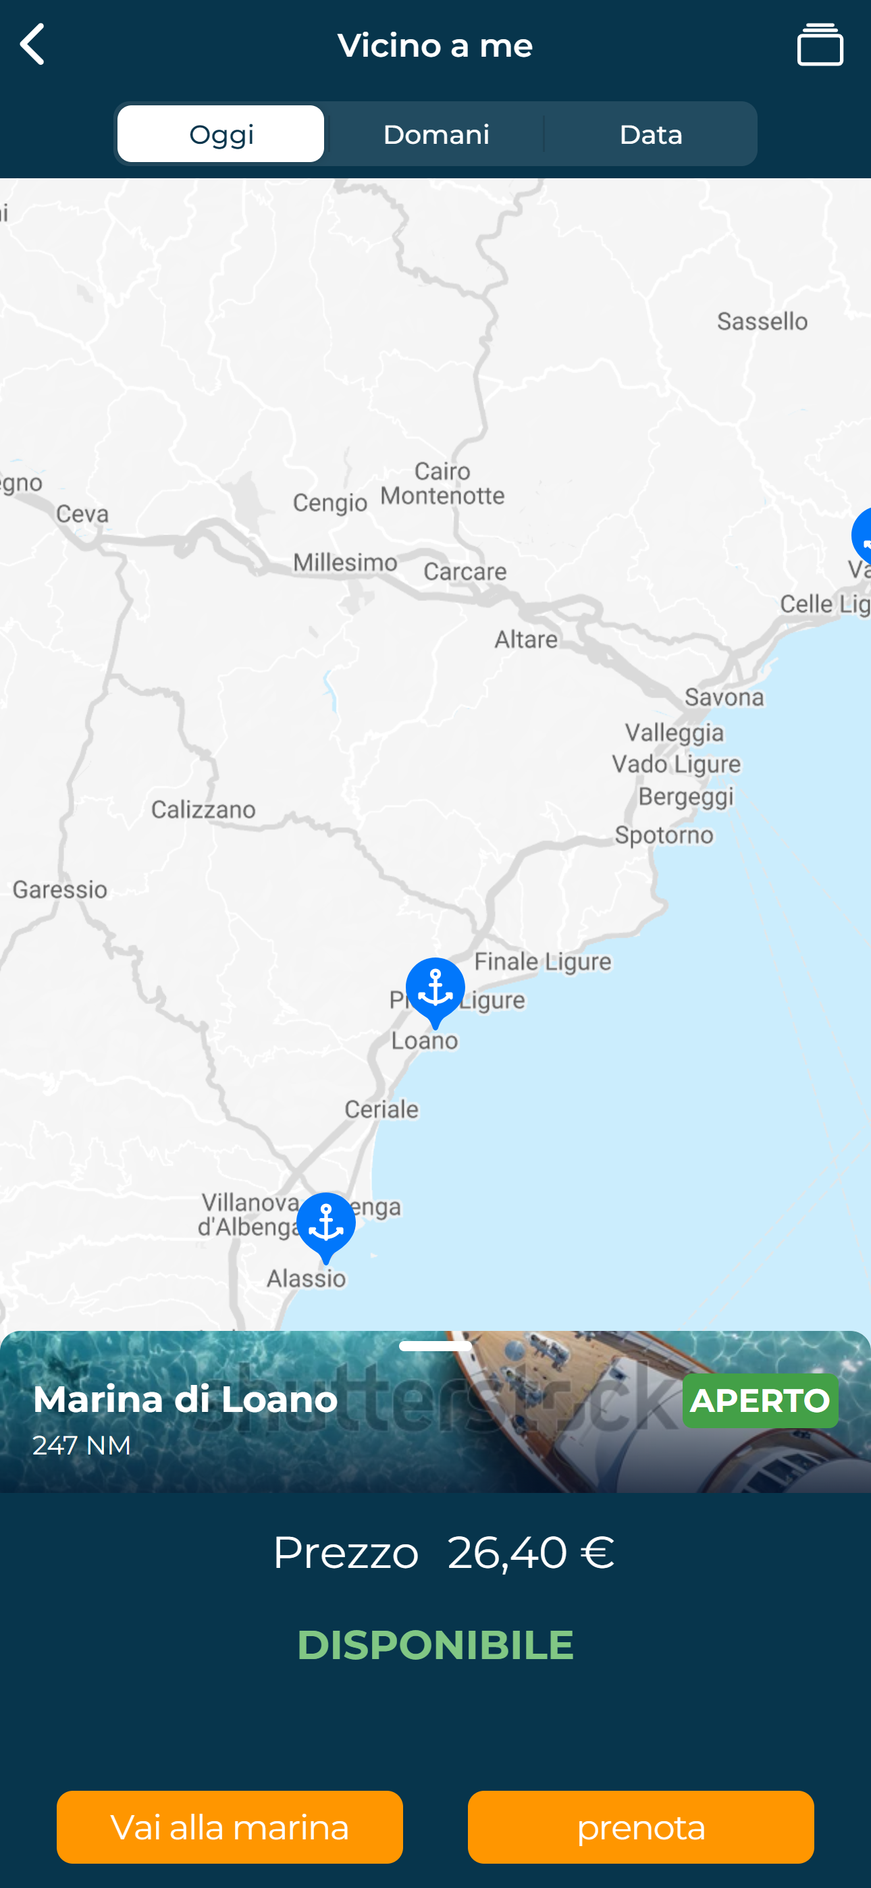871x1888 pixels.
Task: Tap the partially visible marker near Varazze
Action: 862,535
